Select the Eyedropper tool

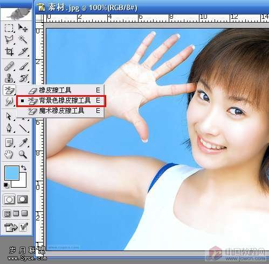23,142
